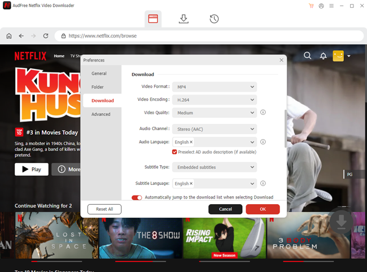Open the account profile icon in title bar
Image resolution: width=367 pixels, height=272 pixels.
coord(321,6)
